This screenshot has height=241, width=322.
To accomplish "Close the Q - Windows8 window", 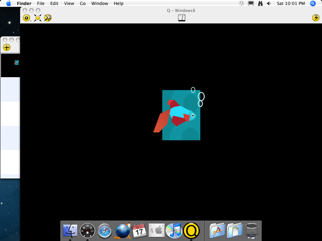I will pos(25,10).
